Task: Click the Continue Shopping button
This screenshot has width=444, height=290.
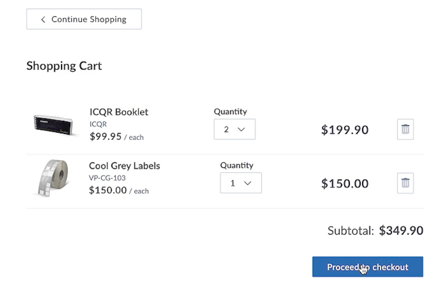Action: [x=84, y=19]
